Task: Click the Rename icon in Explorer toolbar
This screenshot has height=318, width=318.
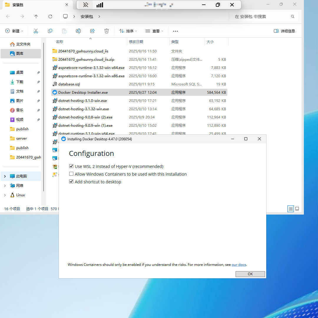Action: click(x=78, y=31)
